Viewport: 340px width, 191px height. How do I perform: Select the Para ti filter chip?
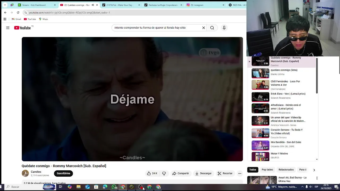[x=303, y=170]
